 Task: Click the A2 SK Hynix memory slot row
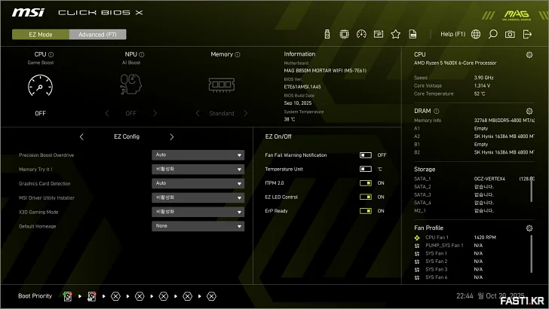tap(474, 136)
